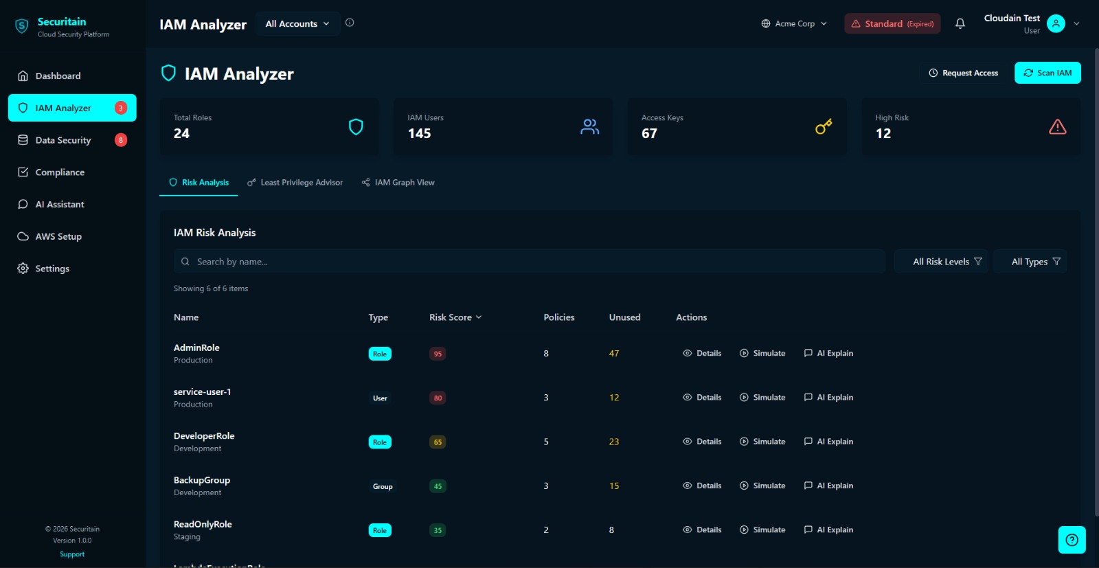
Task: Click Simulate for ReadOnlyRole
Action: (762, 530)
